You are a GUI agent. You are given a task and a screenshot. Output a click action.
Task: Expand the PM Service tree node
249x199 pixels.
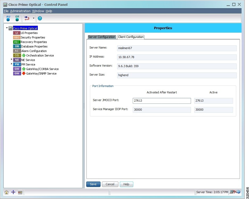pos(12,64)
